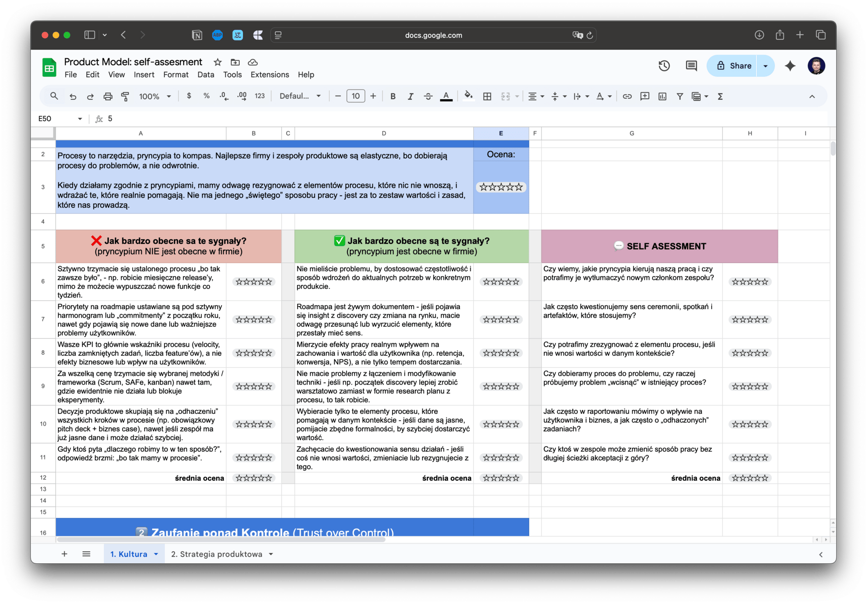Toggle italic formatting
This screenshot has width=867, height=604.
point(410,96)
